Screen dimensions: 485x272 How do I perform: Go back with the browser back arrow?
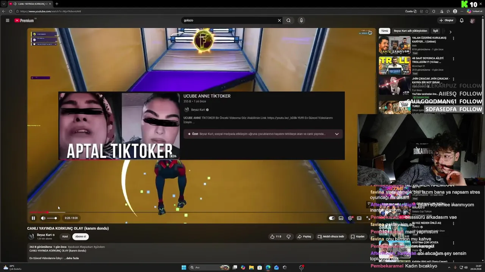pyautogui.click(x=4, y=11)
